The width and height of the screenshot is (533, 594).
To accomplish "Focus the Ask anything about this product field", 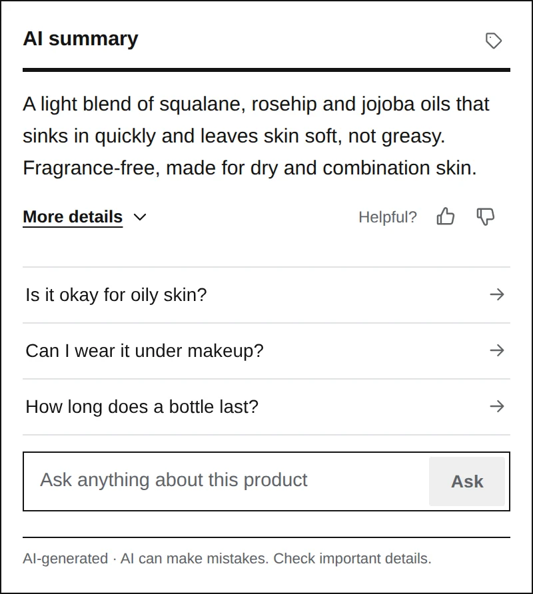I will pos(227,481).
